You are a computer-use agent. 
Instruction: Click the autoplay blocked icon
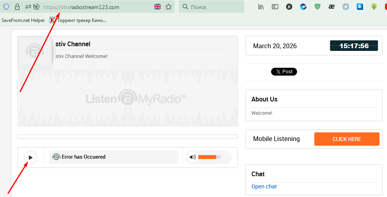pyautogui.click(x=36, y=7)
